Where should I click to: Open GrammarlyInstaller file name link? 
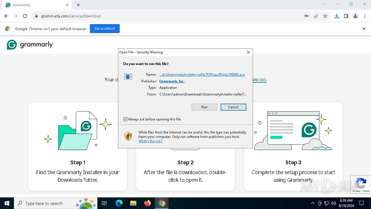[202, 75]
